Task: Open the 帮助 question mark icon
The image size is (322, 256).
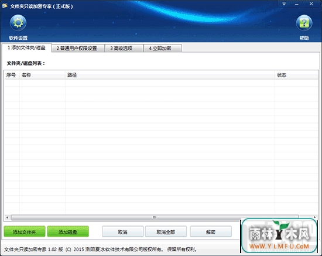Action: click(x=304, y=23)
